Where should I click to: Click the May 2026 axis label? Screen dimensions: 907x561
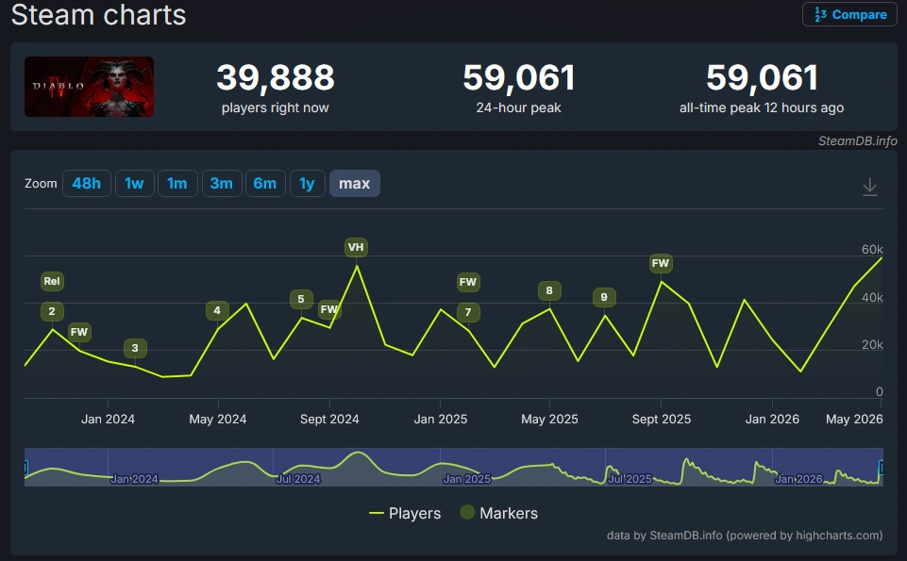click(x=854, y=419)
